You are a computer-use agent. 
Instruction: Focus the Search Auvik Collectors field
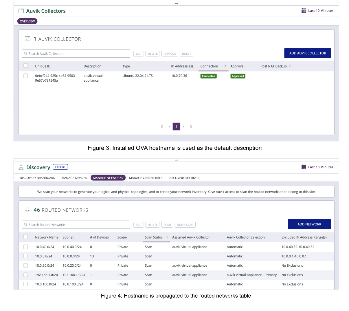[76, 54]
